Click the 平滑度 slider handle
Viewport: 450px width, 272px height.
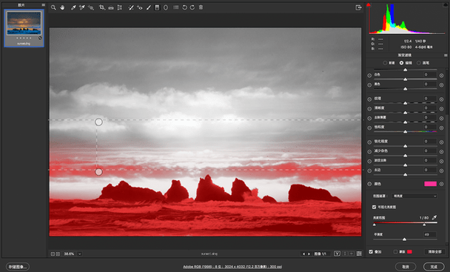point(404,239)
